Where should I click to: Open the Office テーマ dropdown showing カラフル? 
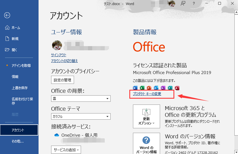coord(81,117)
